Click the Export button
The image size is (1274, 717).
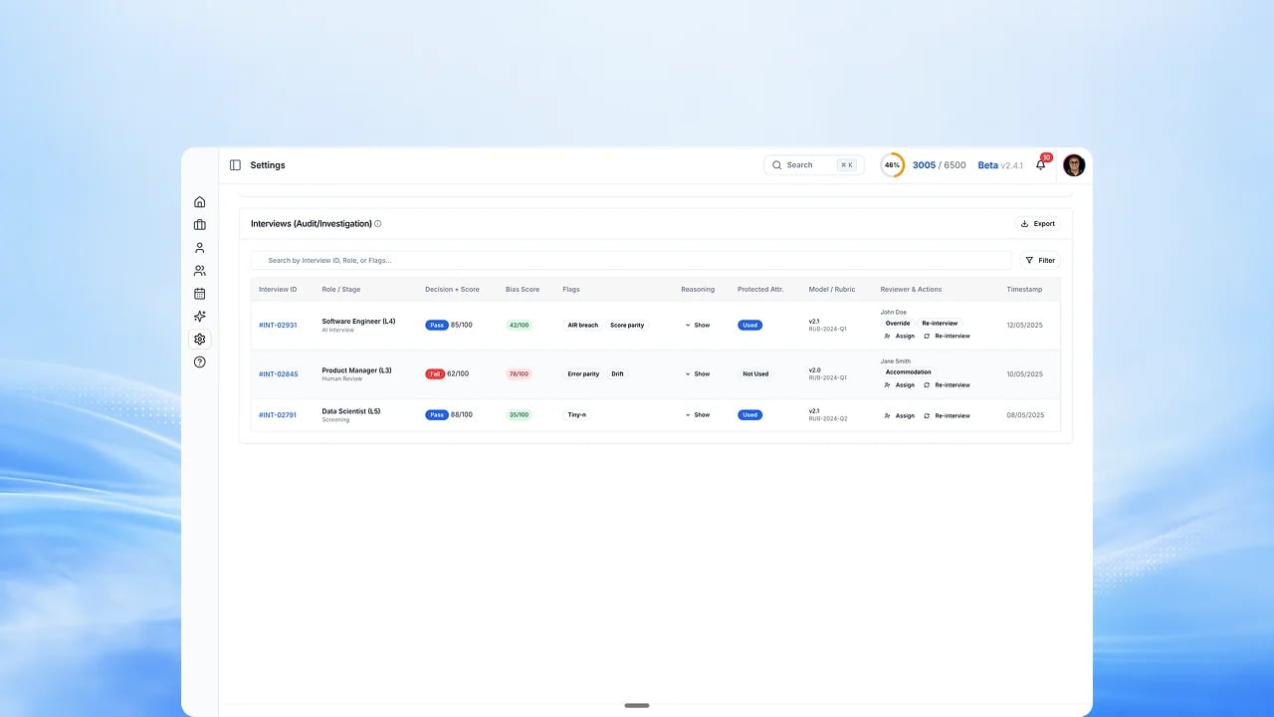click(1038, 224)
